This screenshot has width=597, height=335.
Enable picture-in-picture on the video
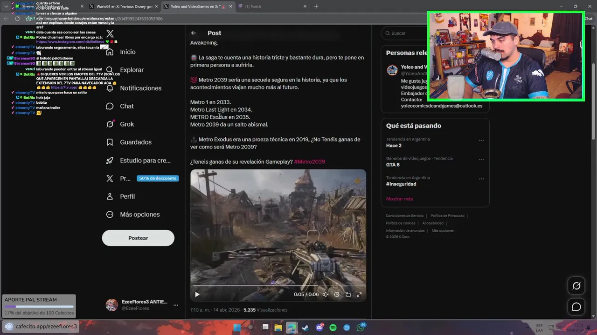(348, 295)
